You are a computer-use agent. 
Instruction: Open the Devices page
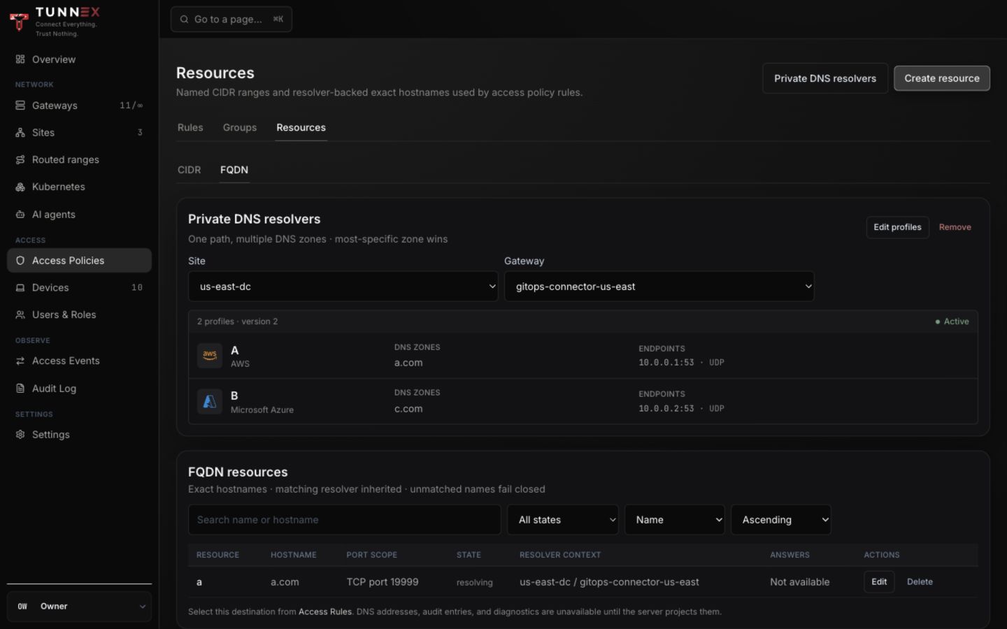pyautogui.click(x=79, y=288)
